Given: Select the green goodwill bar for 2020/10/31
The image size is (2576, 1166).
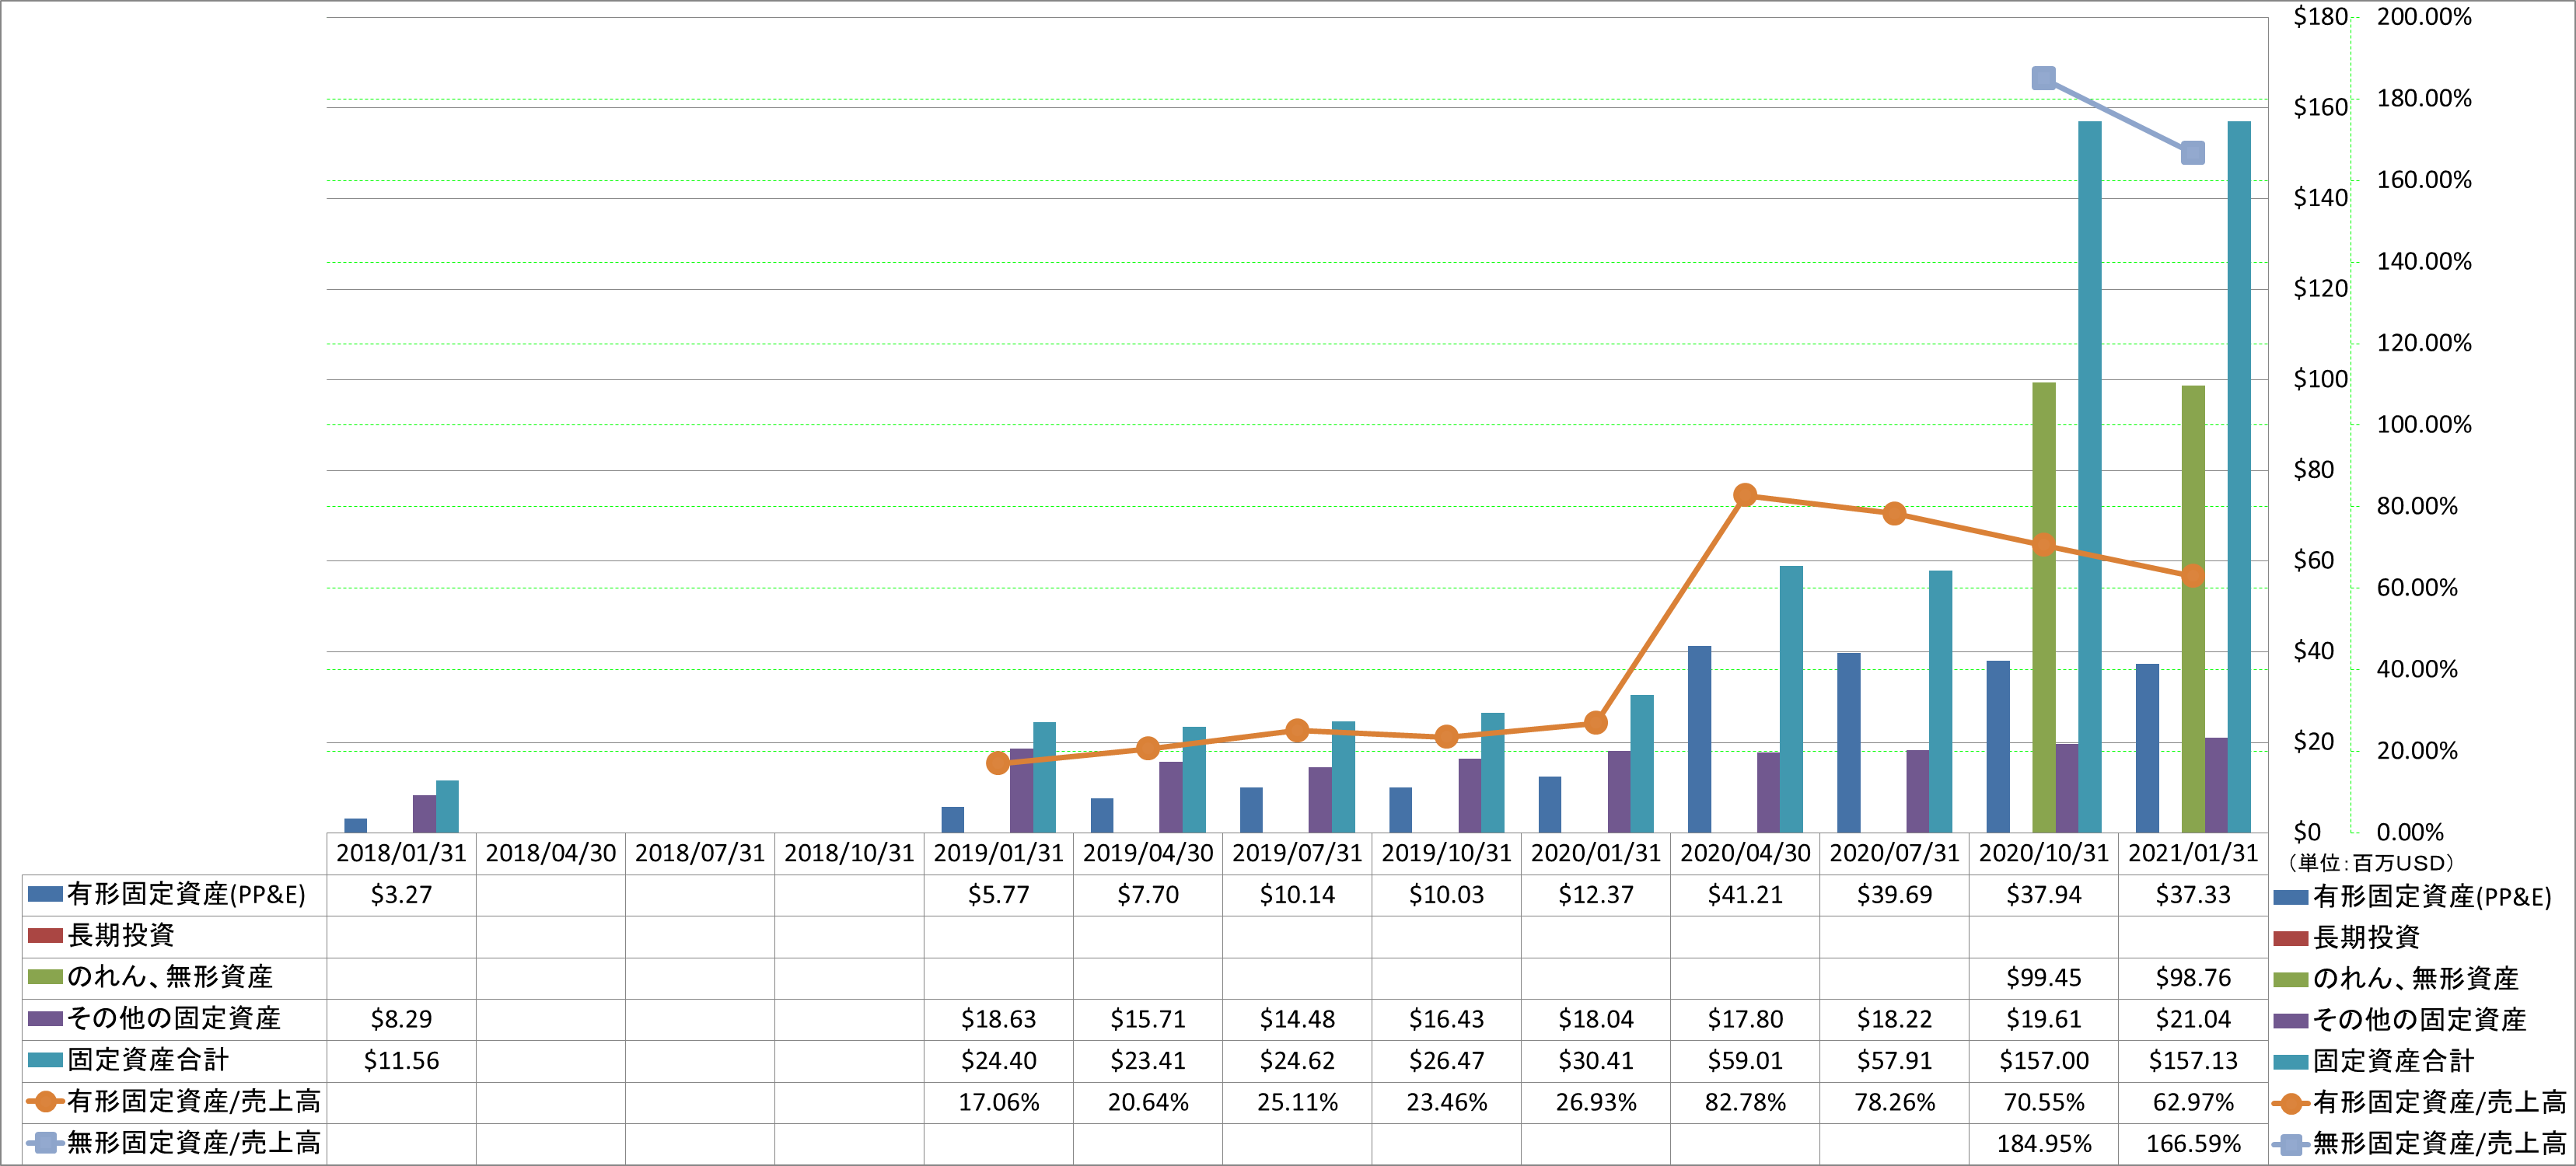Looking at the screenshot, I should click(x=2044, y=607).
